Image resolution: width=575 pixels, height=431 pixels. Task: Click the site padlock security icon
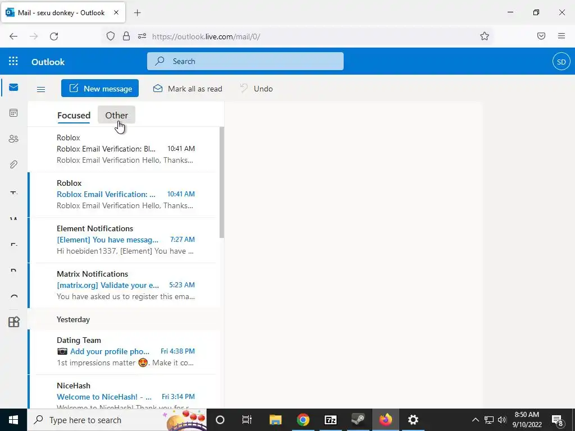pyautogui.click(x=126, y=36)
